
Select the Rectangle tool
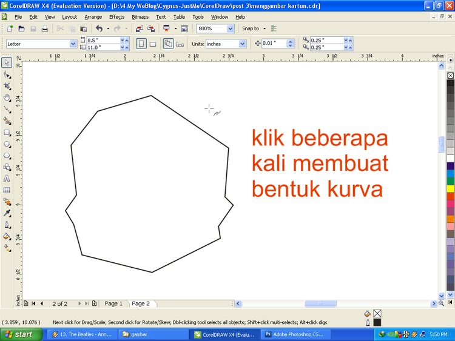coord(7,133)
